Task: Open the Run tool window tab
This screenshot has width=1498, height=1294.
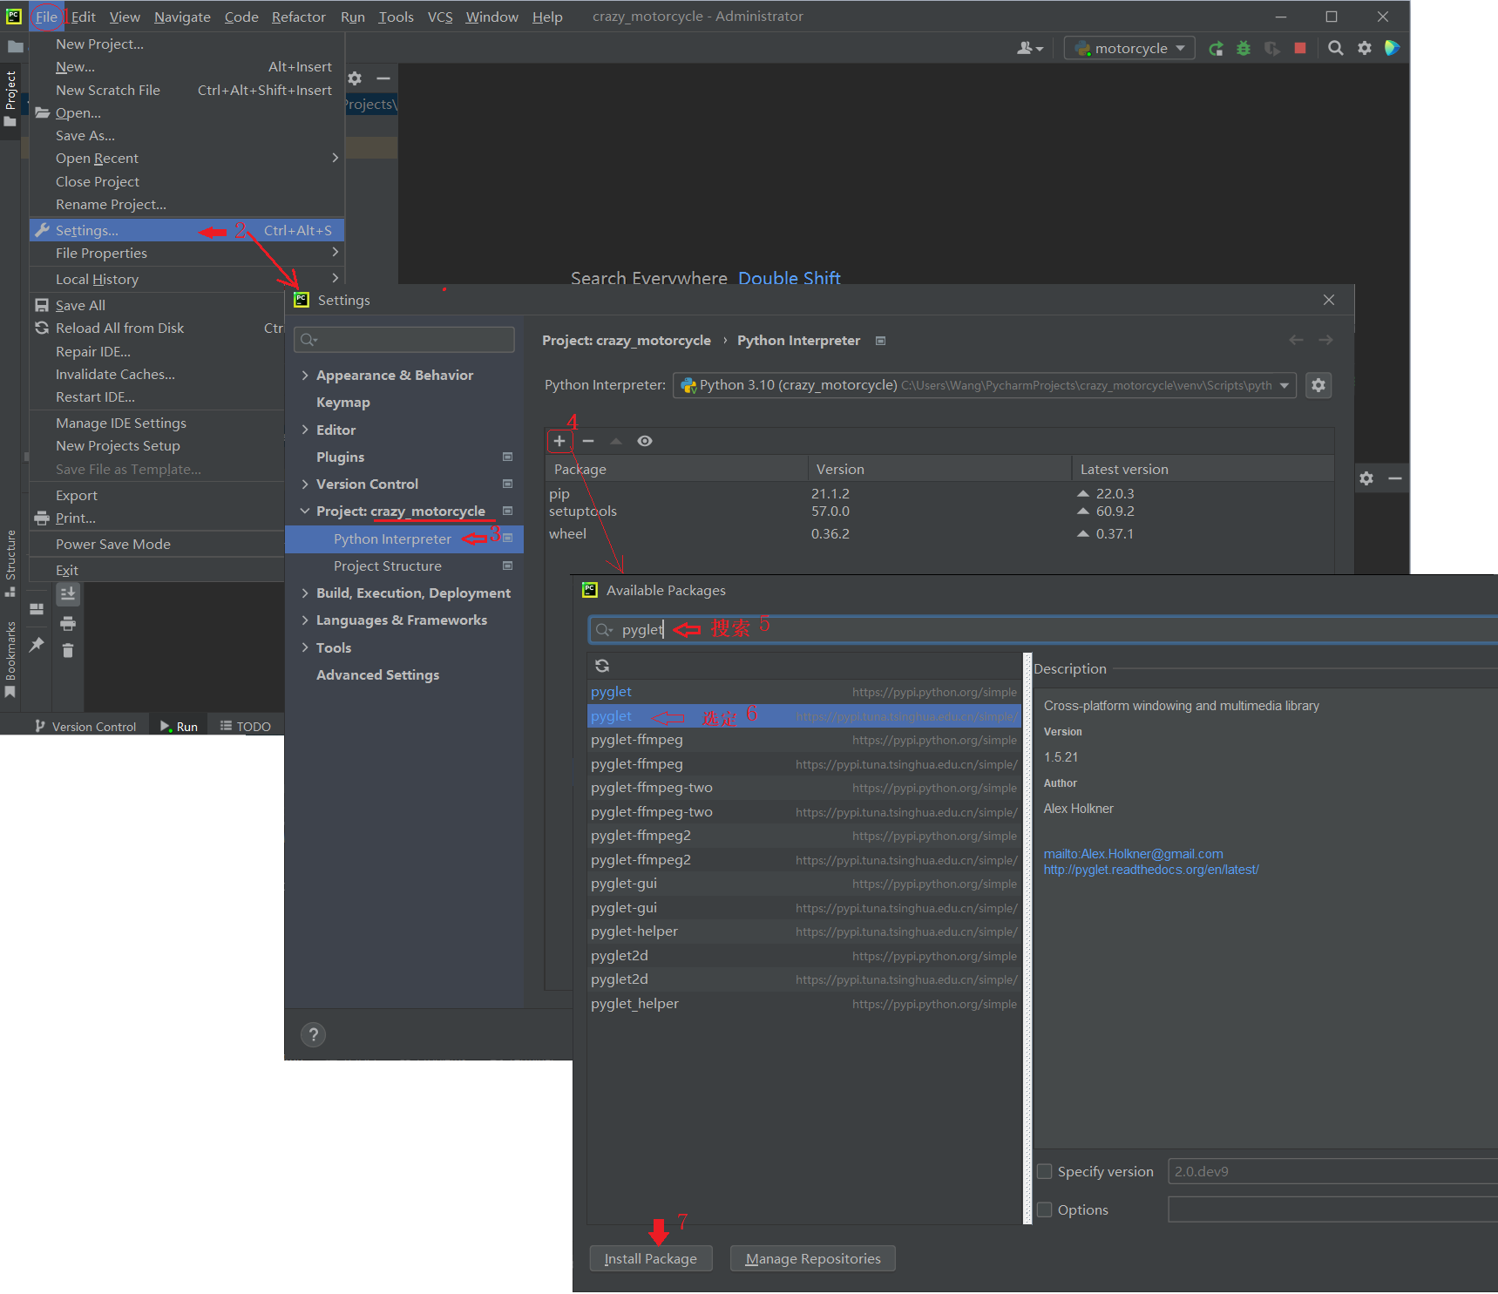Action: (179, 726)
